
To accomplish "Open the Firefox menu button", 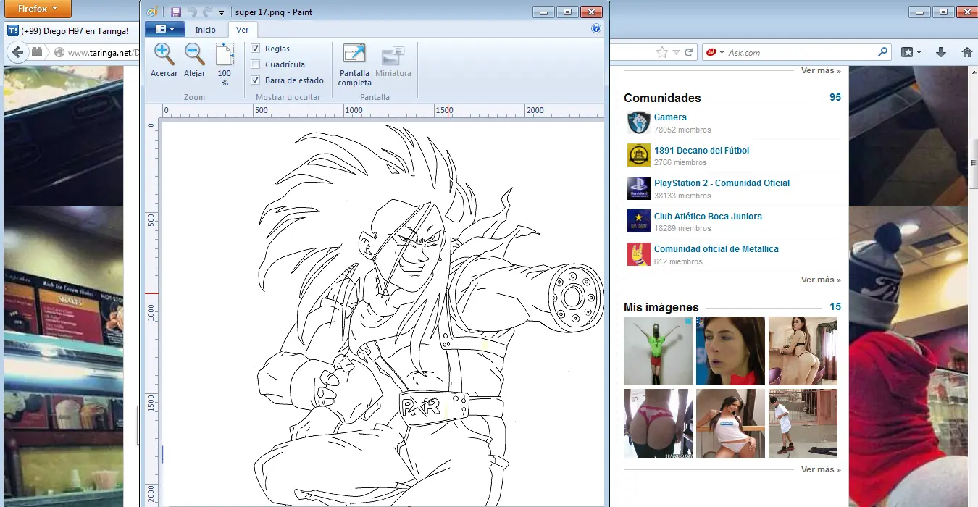I will [x=38, y=9].
